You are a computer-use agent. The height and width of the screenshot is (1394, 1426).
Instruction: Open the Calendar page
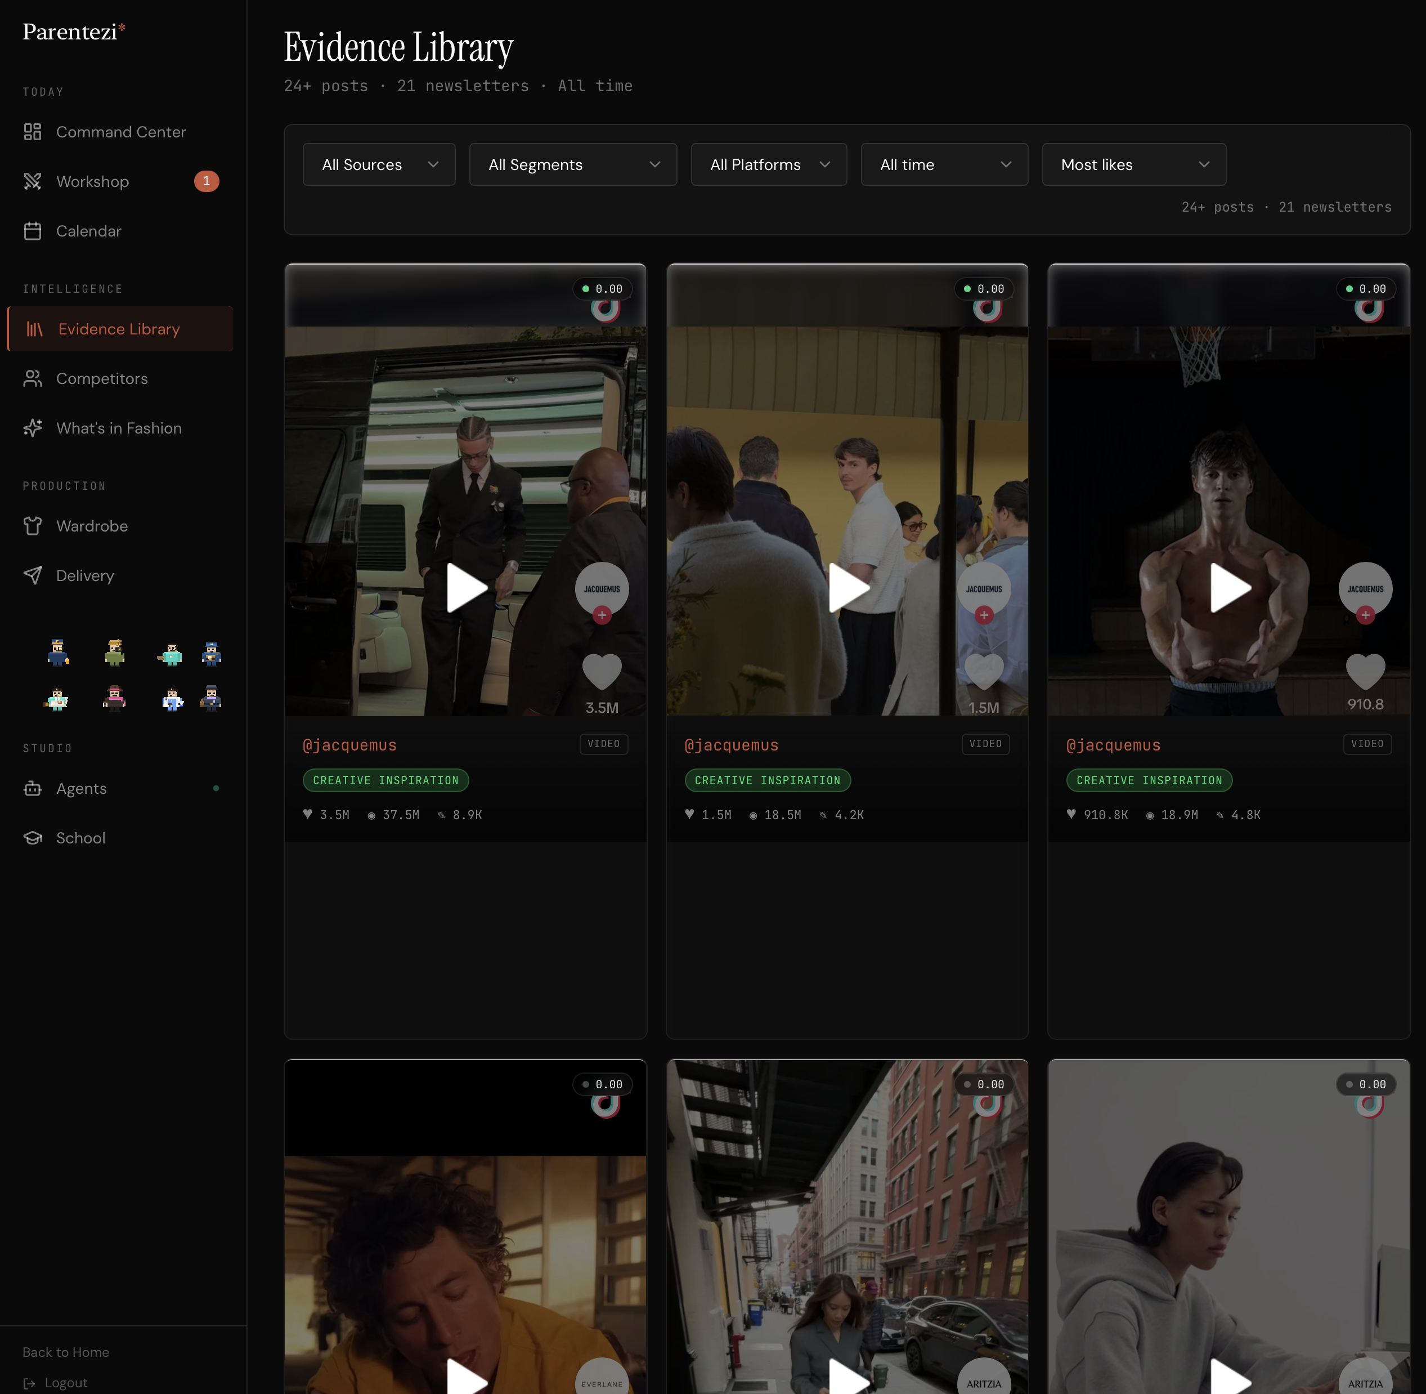tap(120, 231)
